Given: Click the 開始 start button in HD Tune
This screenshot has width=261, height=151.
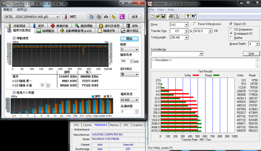Looking at the screenshot, I should click(129, 39).
